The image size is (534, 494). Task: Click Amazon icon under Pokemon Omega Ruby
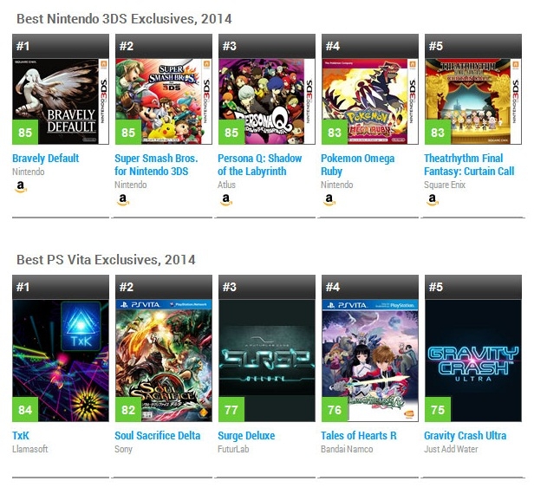(329, 199)
